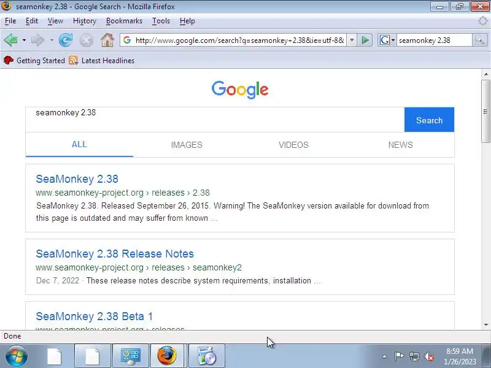Click Latest Headlines bookmark label
The width and height of the screenshot is (491, 368).
coord(108,60)
